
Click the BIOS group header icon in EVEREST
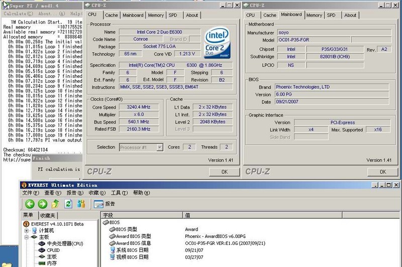(106, 222)
